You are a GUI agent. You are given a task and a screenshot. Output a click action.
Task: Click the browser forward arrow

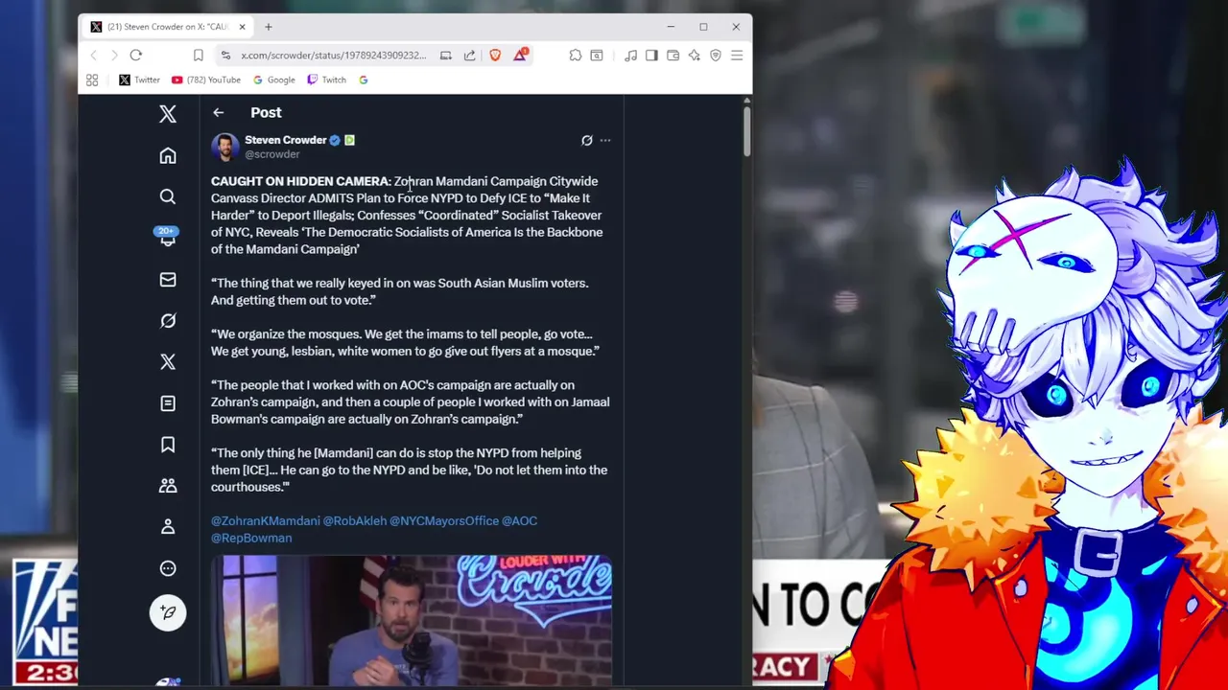point(113,56)
